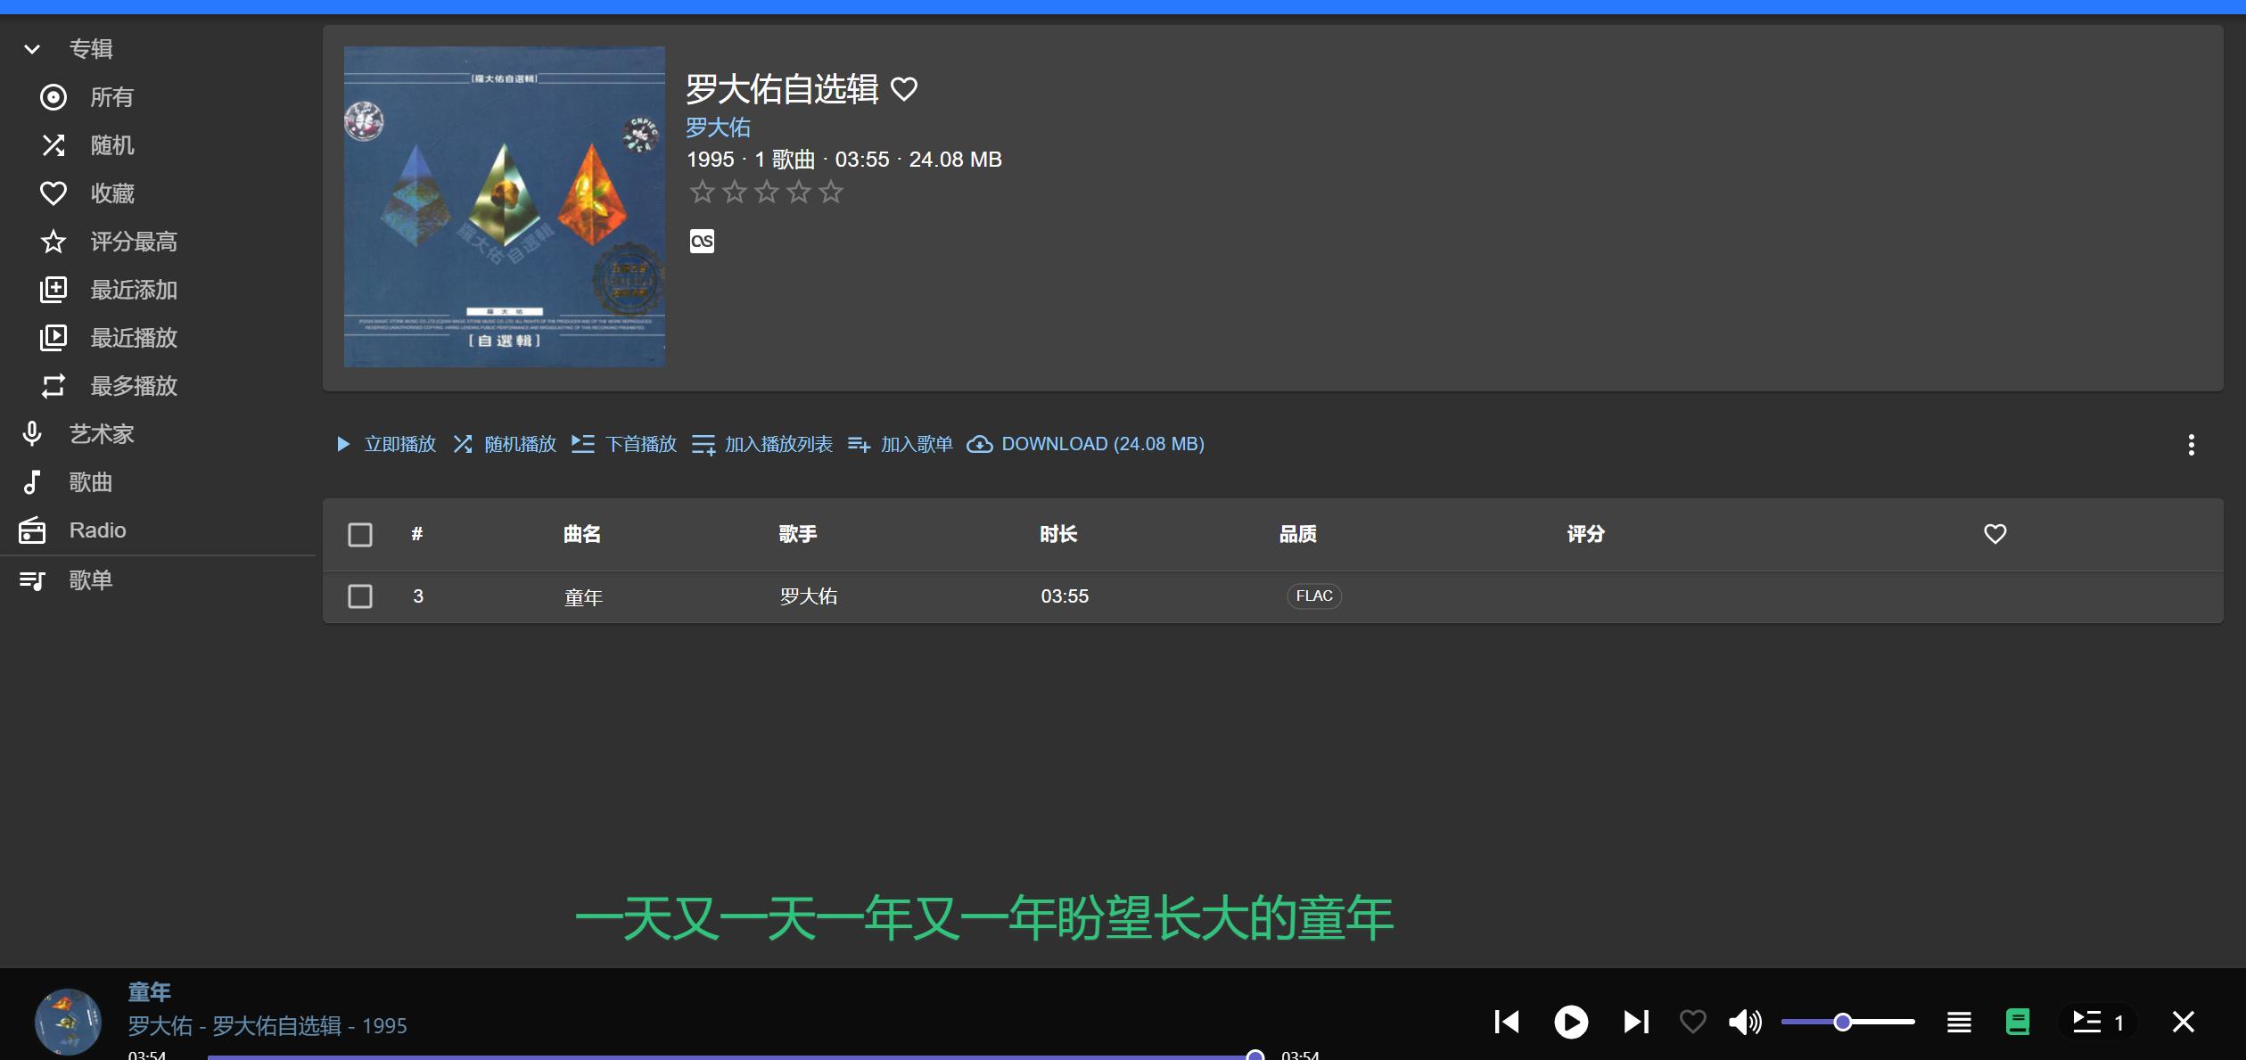This screenshot has width=2246, height=1060.
Task: Open the Last.fm link icon
Action: [702, 241]
